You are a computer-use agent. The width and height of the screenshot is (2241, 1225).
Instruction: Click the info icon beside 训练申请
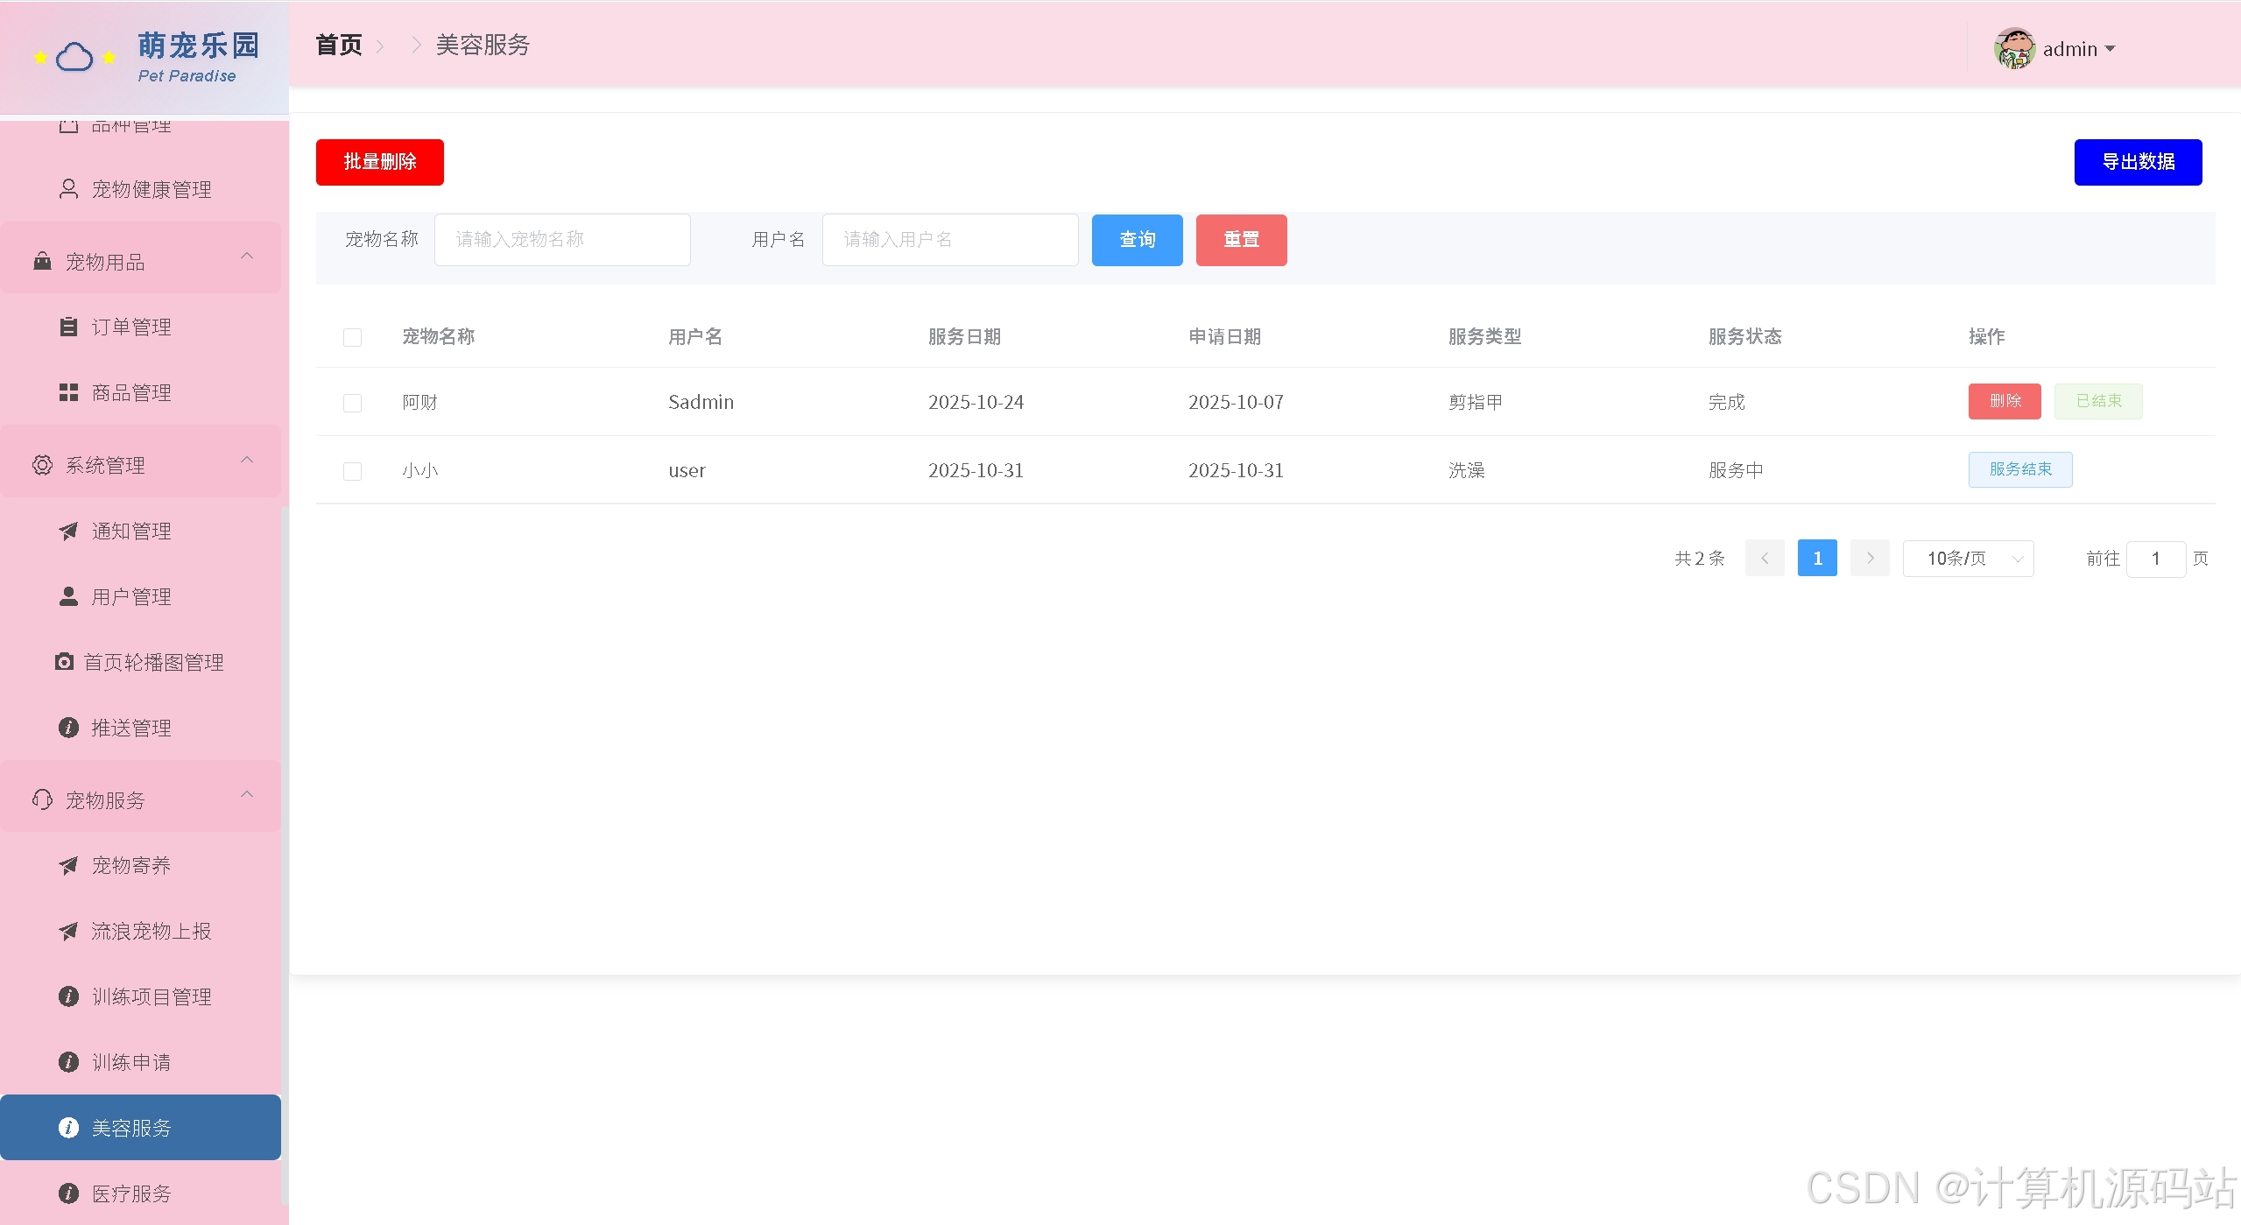tap(68, 1062)
